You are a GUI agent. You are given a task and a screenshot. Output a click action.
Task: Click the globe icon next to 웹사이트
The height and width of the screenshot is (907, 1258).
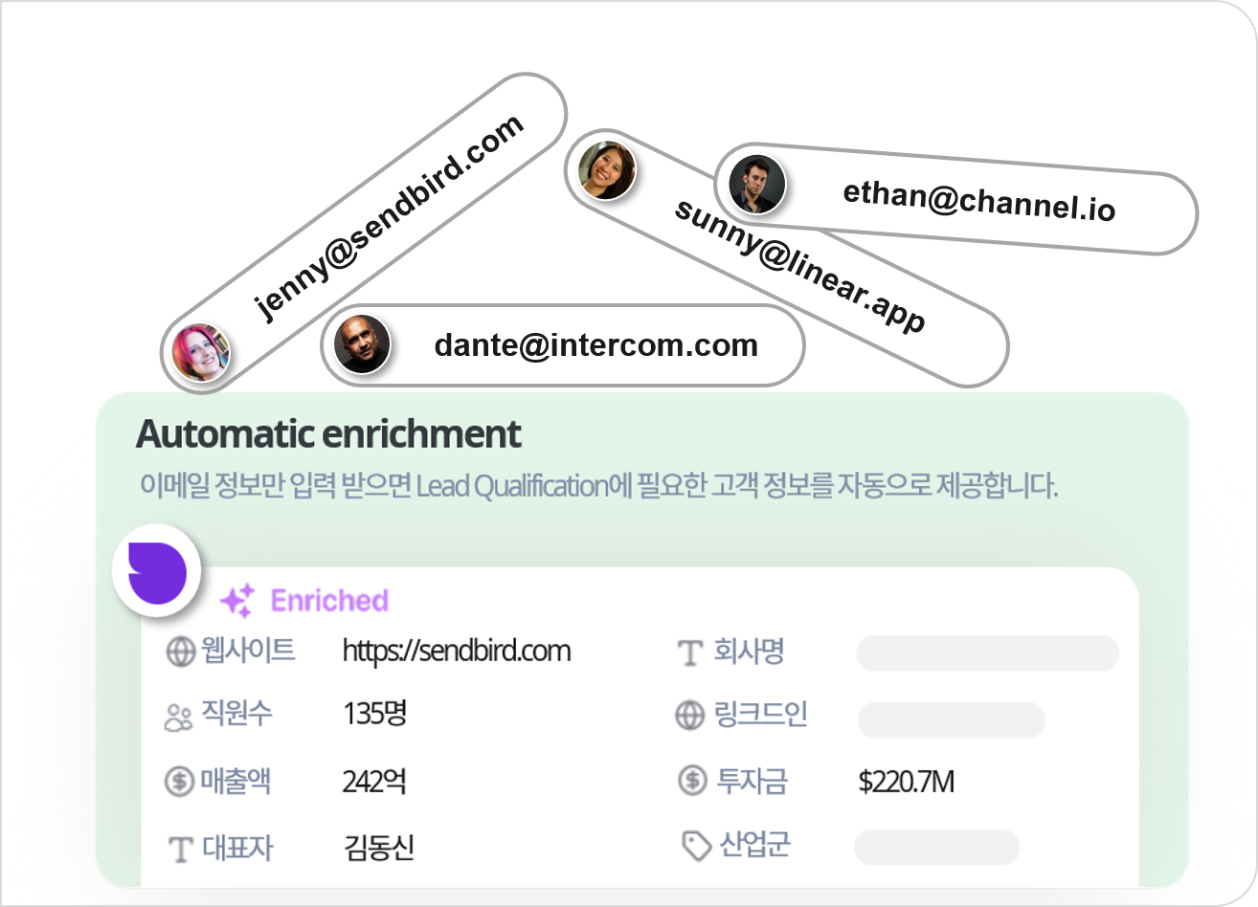(180, 653)
